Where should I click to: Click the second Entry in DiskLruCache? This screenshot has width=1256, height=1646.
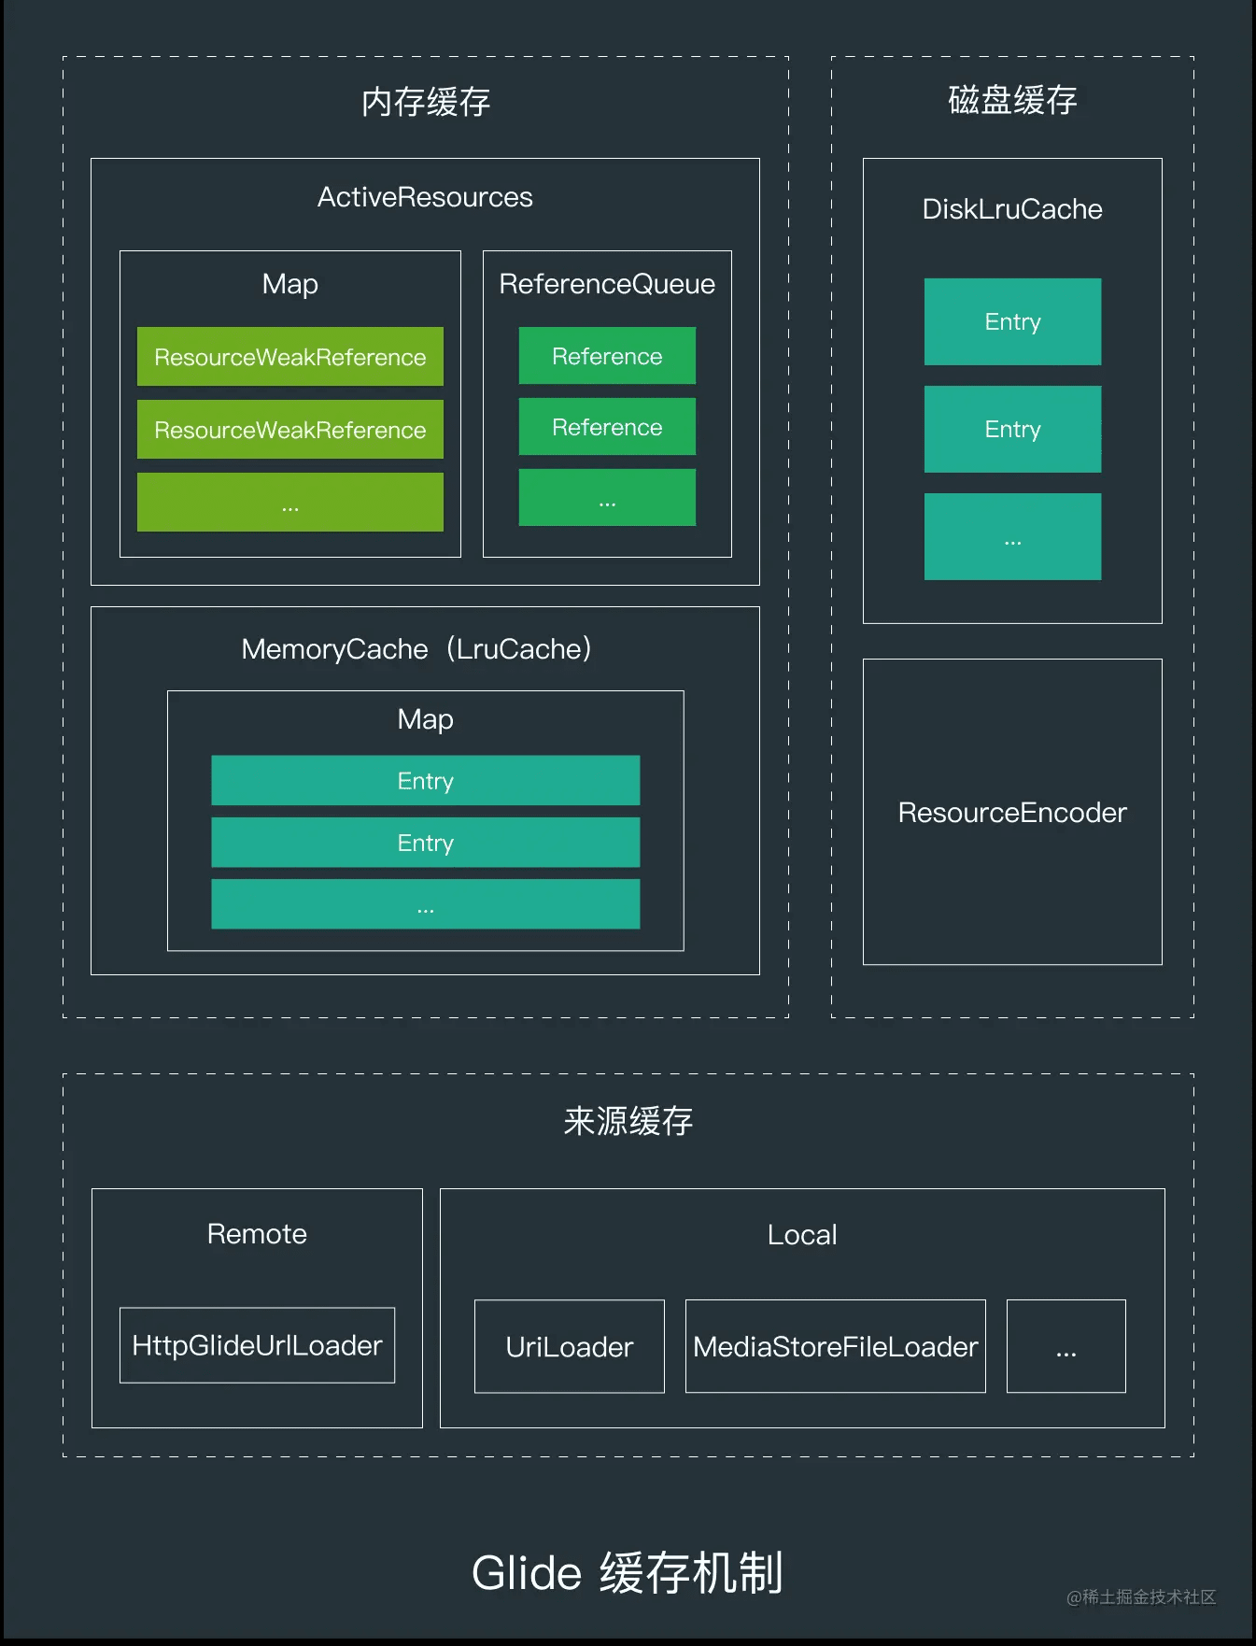pyautogui.click(x=1012, y=429)
